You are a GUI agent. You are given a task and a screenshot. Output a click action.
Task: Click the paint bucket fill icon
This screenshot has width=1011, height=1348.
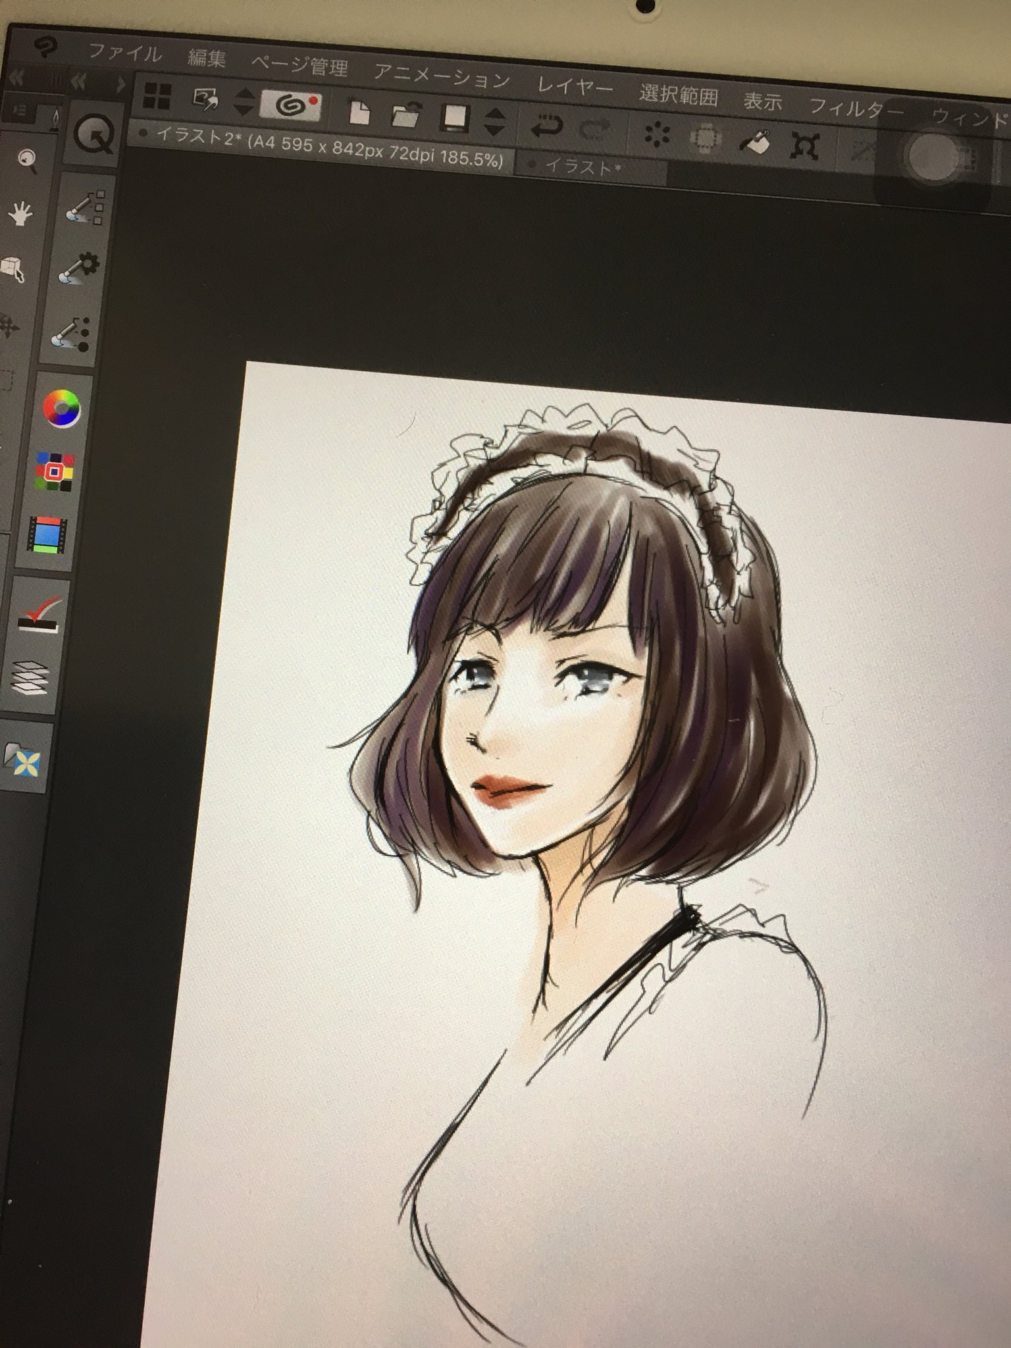point(754,142)
